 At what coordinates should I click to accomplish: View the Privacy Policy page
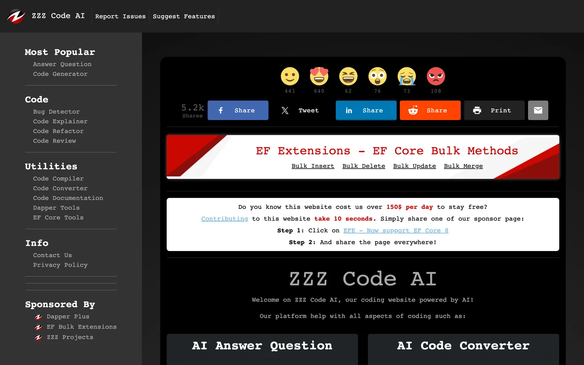tap(60, 265)
